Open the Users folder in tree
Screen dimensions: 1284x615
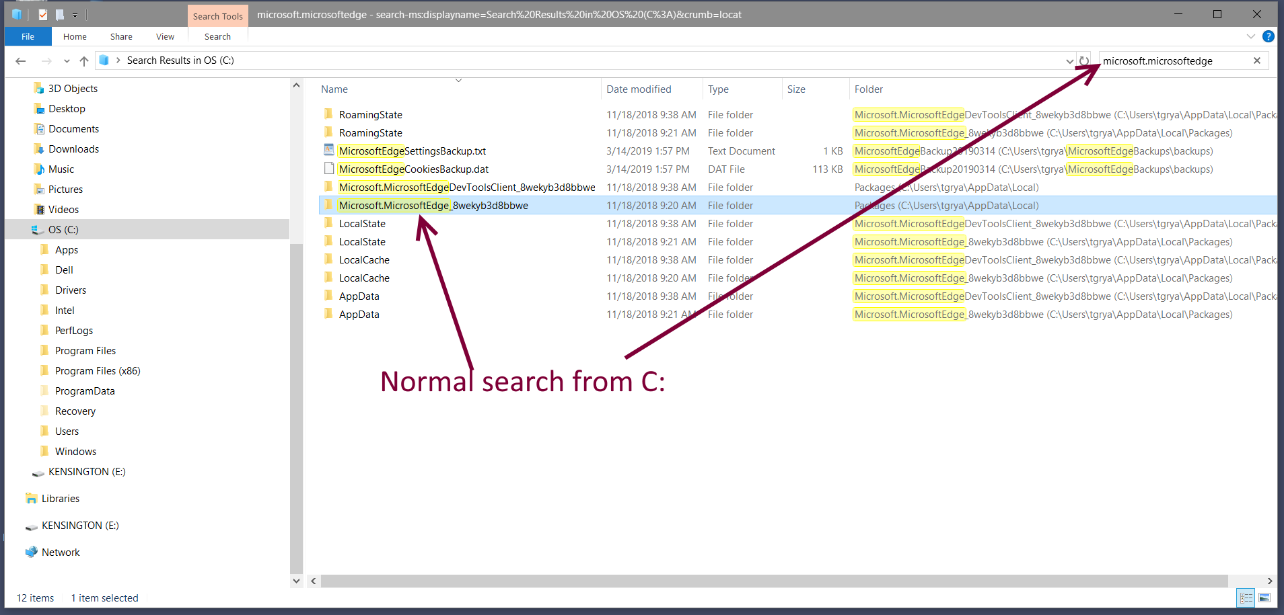[67, 432]
